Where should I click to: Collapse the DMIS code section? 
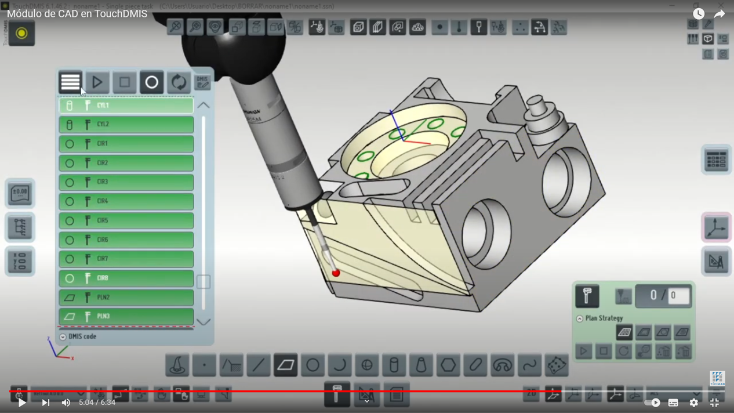tap(63, 336)
